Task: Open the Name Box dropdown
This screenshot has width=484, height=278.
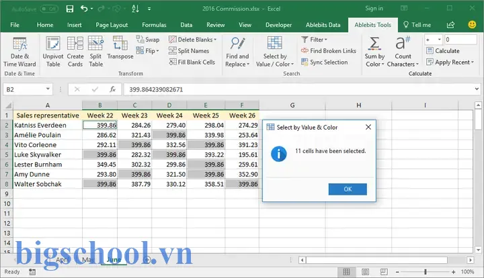Action: 48,89
